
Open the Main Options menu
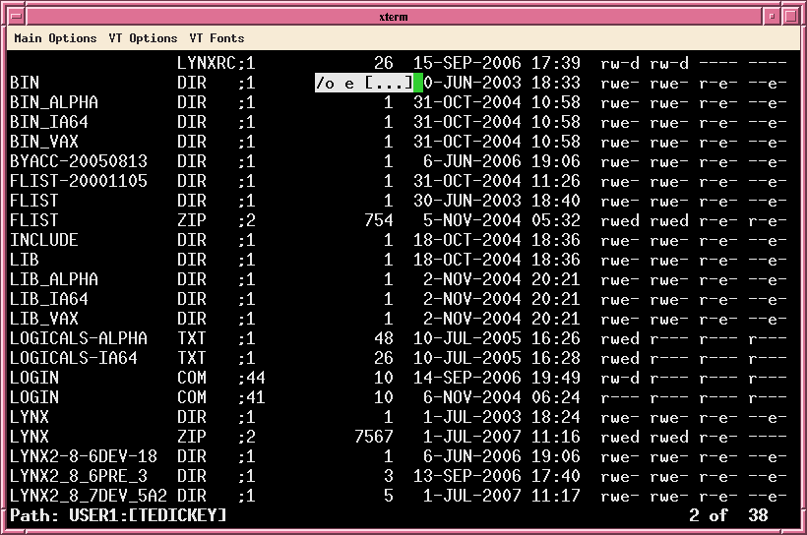[55, 38]
